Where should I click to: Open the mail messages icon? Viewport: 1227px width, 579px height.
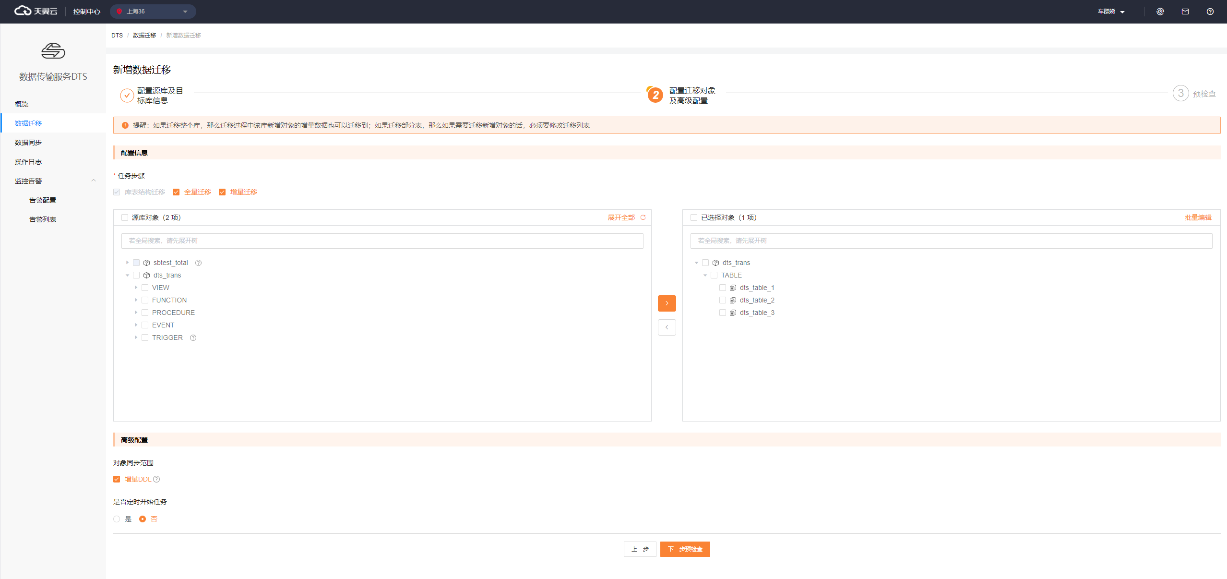(x=1185, y=12)
